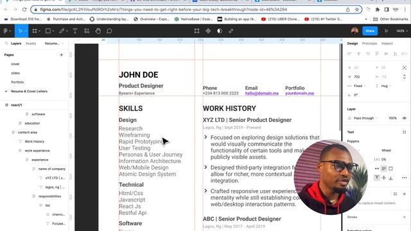The height and width of the screenshot is (231, 411).
Task: Select the Comment tool
Action: (109, 31)
